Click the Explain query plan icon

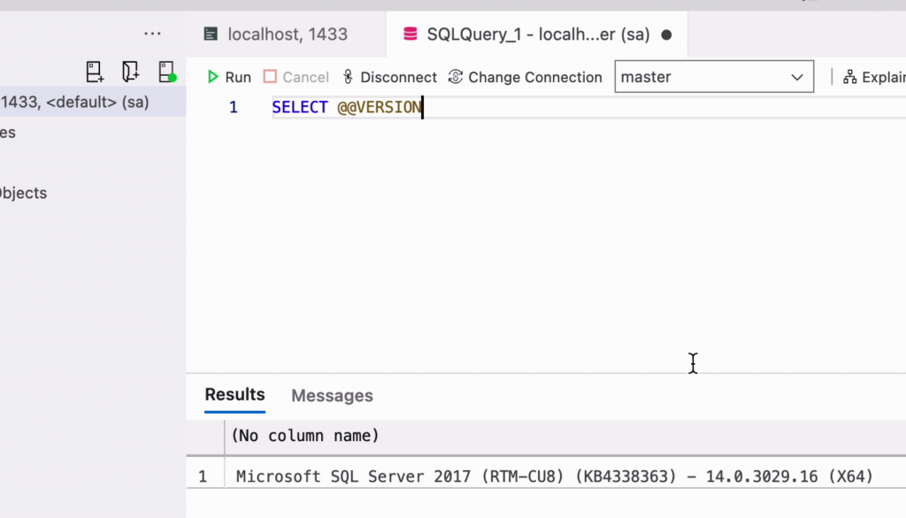pyautogui.click(x=849, y=77)
